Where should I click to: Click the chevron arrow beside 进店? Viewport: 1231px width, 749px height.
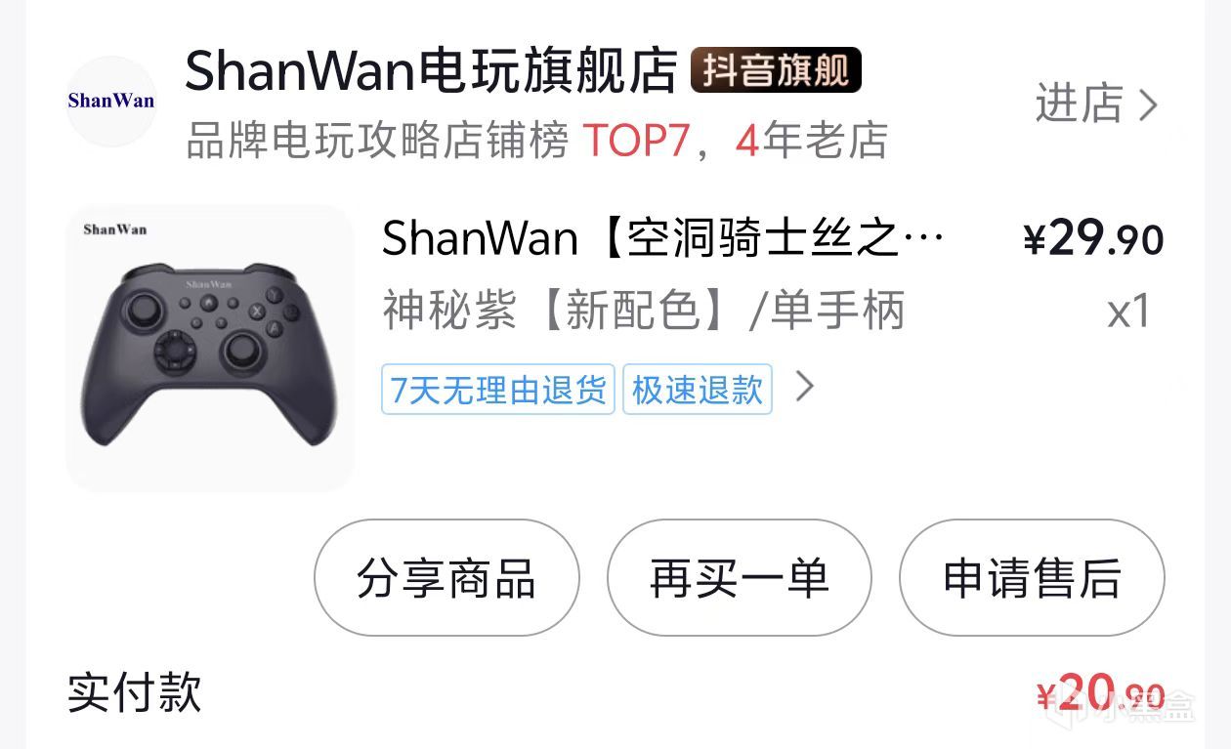pyautogui.click(x=1149, y=104)
